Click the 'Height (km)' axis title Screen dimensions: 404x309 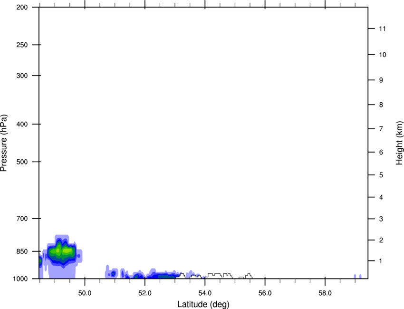399,143
